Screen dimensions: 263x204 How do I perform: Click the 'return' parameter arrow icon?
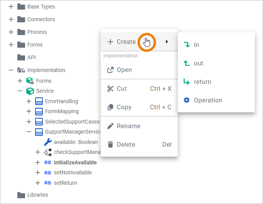click(x=187, y=82)
